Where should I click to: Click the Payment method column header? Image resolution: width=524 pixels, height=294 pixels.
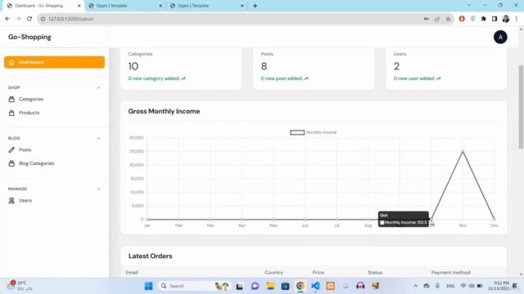pos(450,272)
